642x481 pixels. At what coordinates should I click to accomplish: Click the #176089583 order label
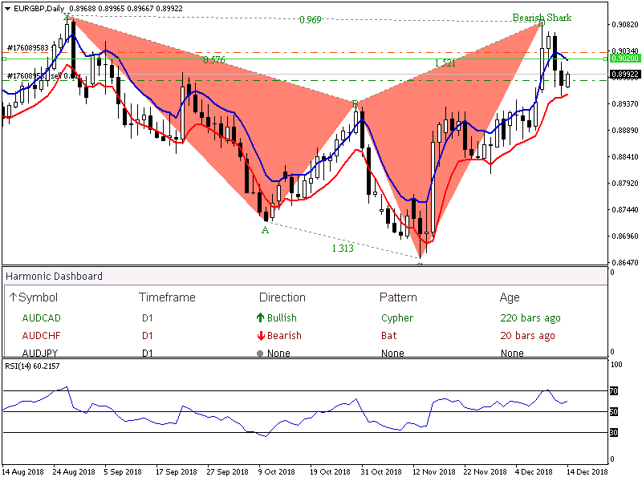28,48
